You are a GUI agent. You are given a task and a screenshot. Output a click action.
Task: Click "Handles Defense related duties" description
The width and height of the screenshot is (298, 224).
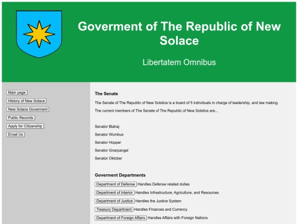163,184
